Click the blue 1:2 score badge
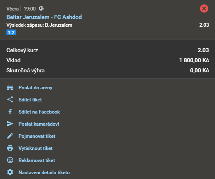215x179 pixels. (x=11, y=32)
